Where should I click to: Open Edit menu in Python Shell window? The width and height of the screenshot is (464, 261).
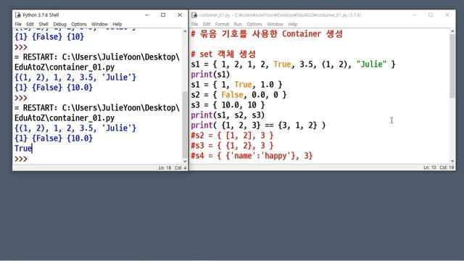click(x=30, y=24)
